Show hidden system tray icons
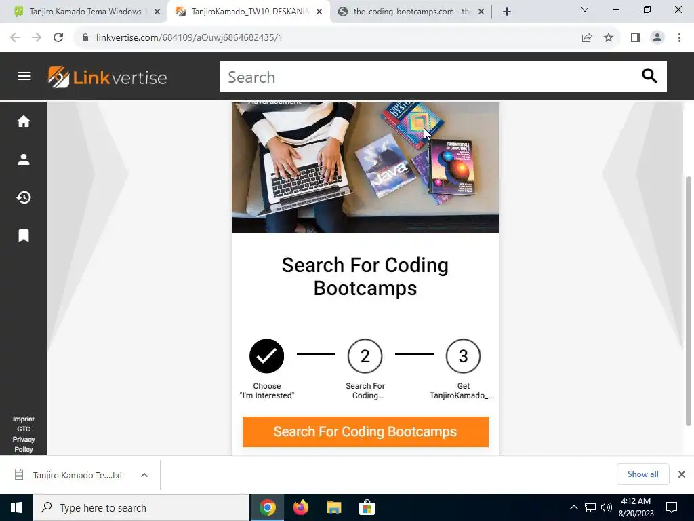694x521 pixels. point(573,507)
